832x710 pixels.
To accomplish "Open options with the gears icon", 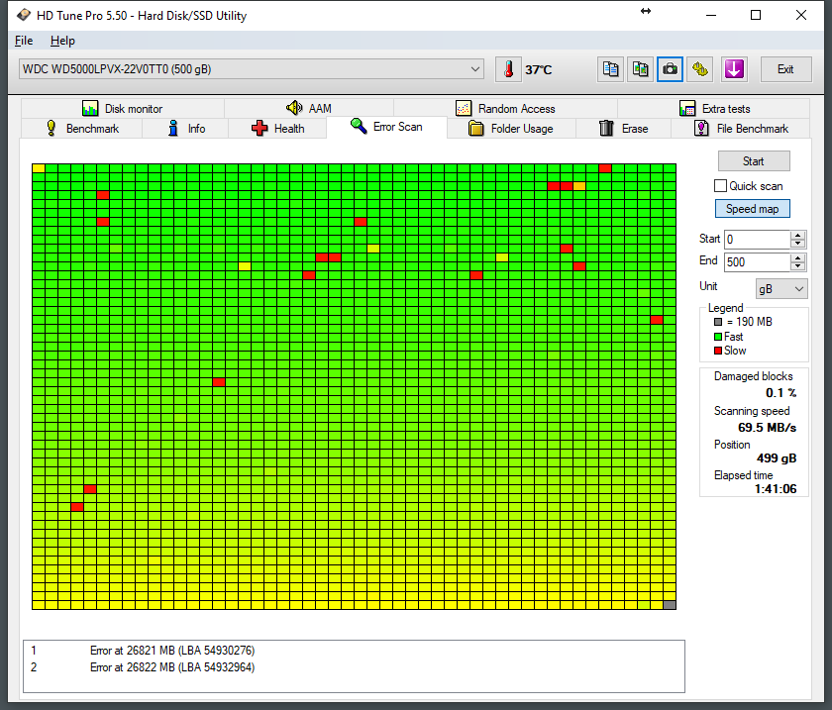I will coord(700,69).
